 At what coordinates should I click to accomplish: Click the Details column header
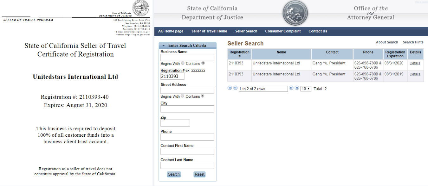click(x=415, y=54)
